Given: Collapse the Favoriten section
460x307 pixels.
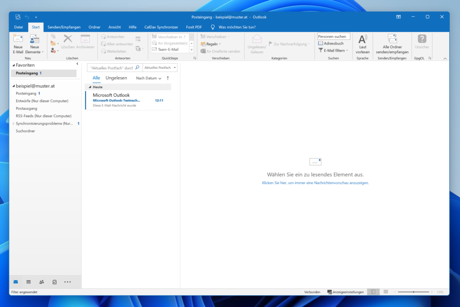Looking at the screenshot, I should tap(13, 65).
